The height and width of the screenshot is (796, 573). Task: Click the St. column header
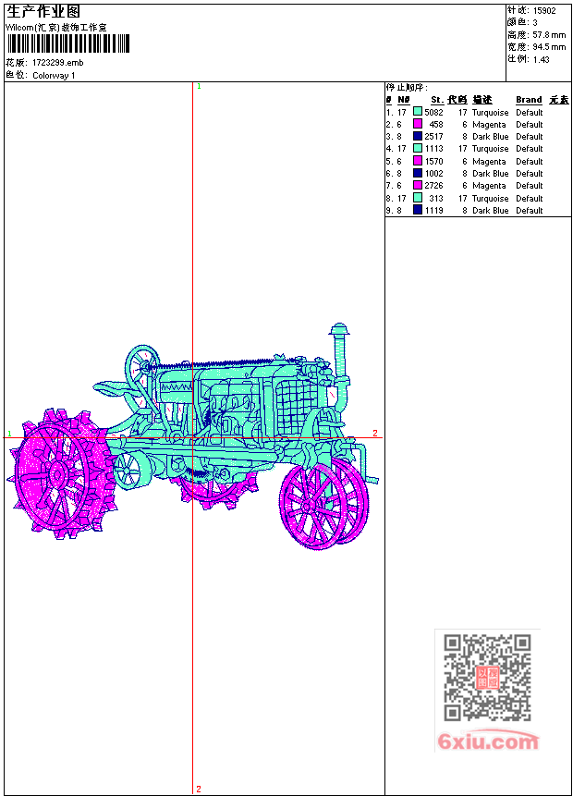(x=437, y=100)
